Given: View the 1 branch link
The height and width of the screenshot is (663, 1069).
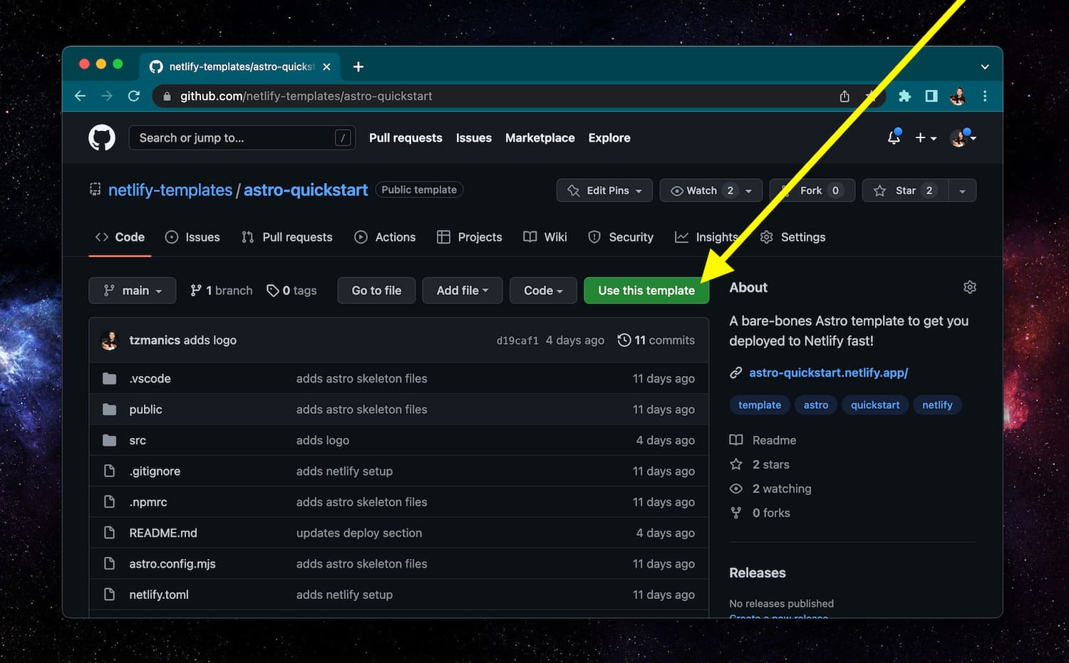Looking at the screenshot, I should pos(222,291).
